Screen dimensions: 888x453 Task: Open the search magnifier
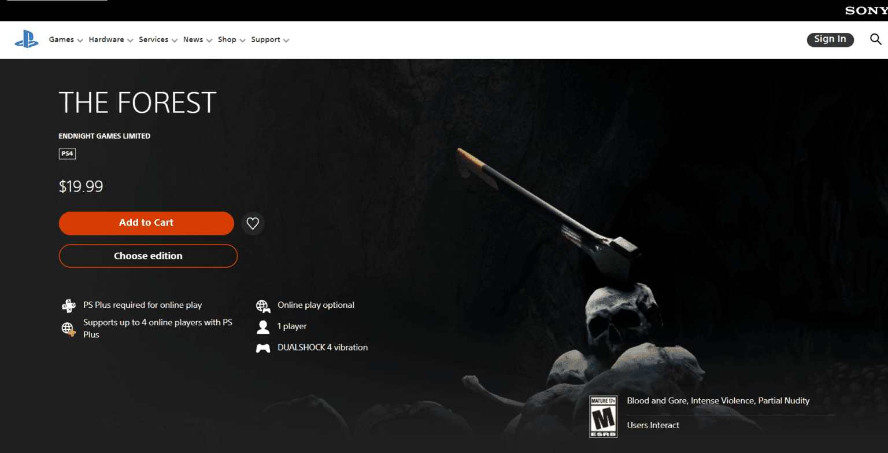coord(875,39)
